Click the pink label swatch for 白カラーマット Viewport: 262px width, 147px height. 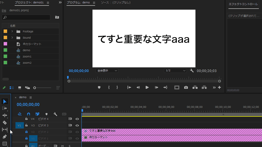click(5, 44)
